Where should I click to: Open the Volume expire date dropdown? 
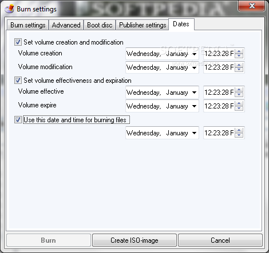coord(194,106)
